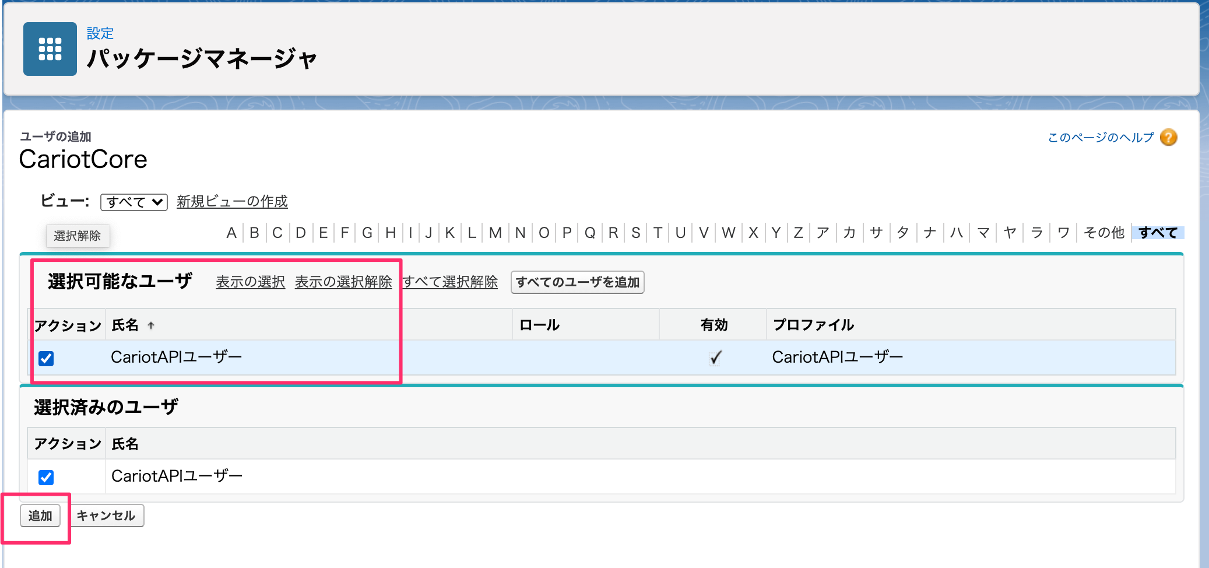Filter users by kana ワ
This screenshot has width=1209, height=568.
pos(1064,233)
